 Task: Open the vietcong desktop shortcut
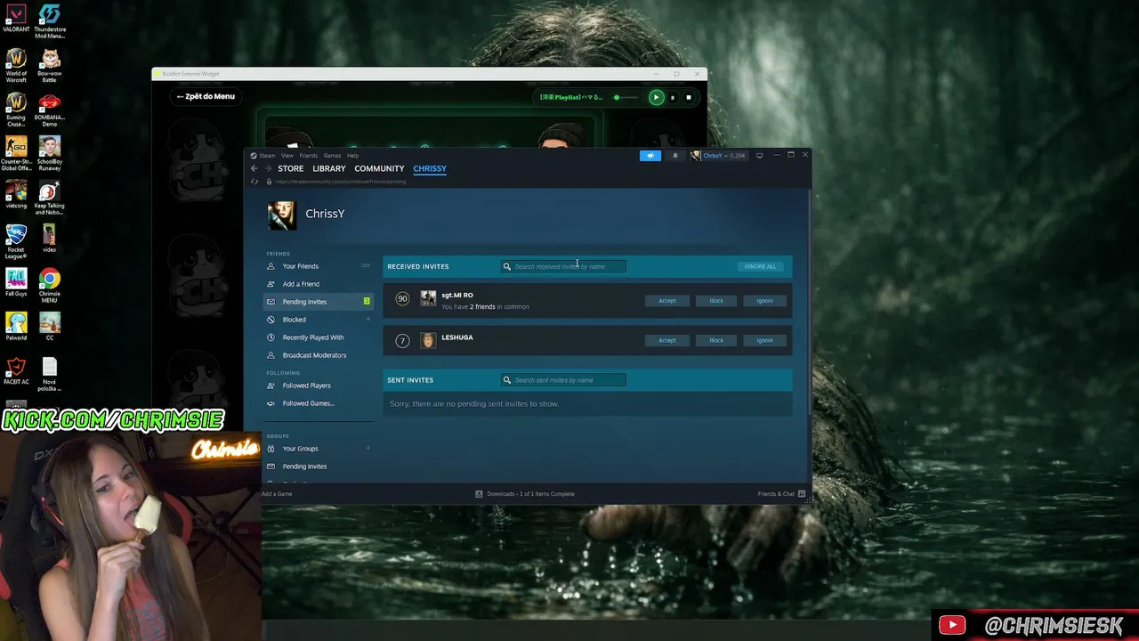click(x=16, y=194)
